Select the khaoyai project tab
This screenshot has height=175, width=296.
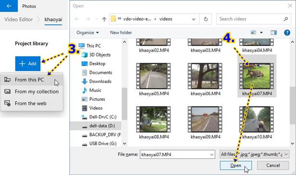coord(53,20)
